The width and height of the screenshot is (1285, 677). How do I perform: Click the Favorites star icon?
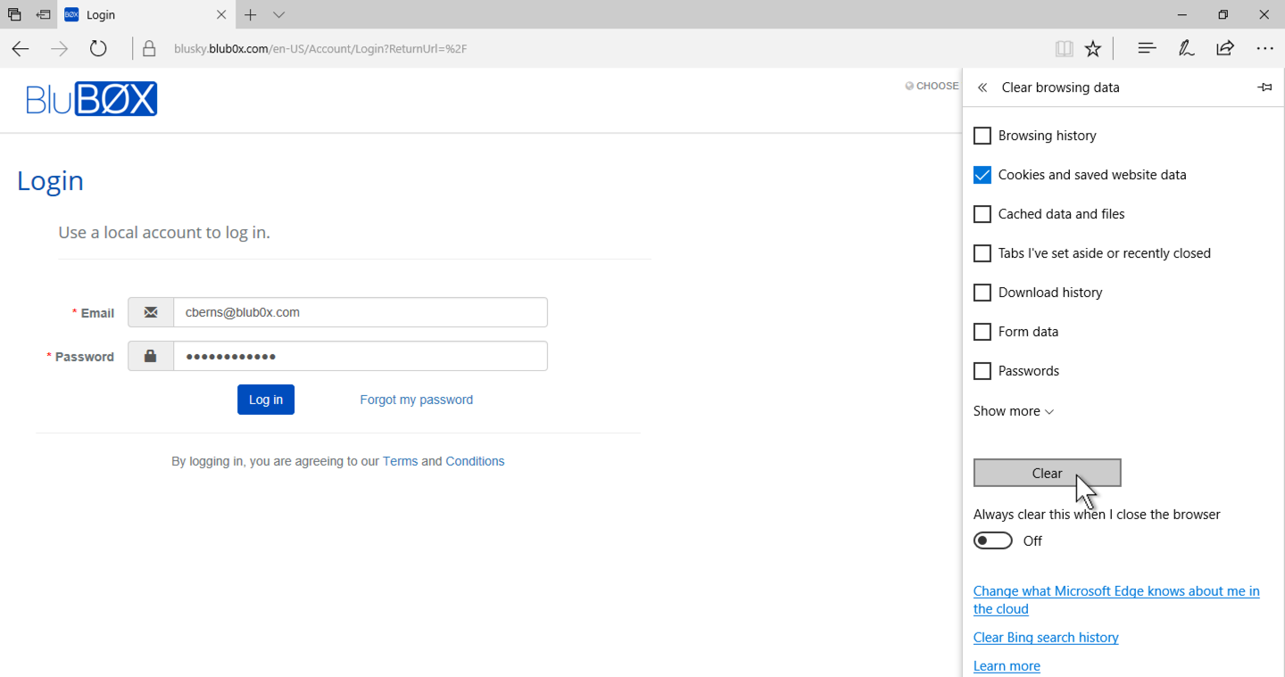pyautogui.click(x=1093, y=49)
